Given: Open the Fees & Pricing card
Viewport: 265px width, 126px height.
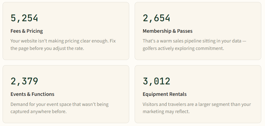Looking at the screenshot, I should 66,31.
